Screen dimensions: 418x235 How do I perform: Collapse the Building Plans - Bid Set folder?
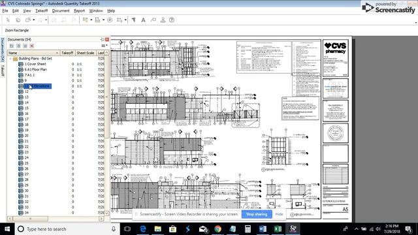point(10,59)
